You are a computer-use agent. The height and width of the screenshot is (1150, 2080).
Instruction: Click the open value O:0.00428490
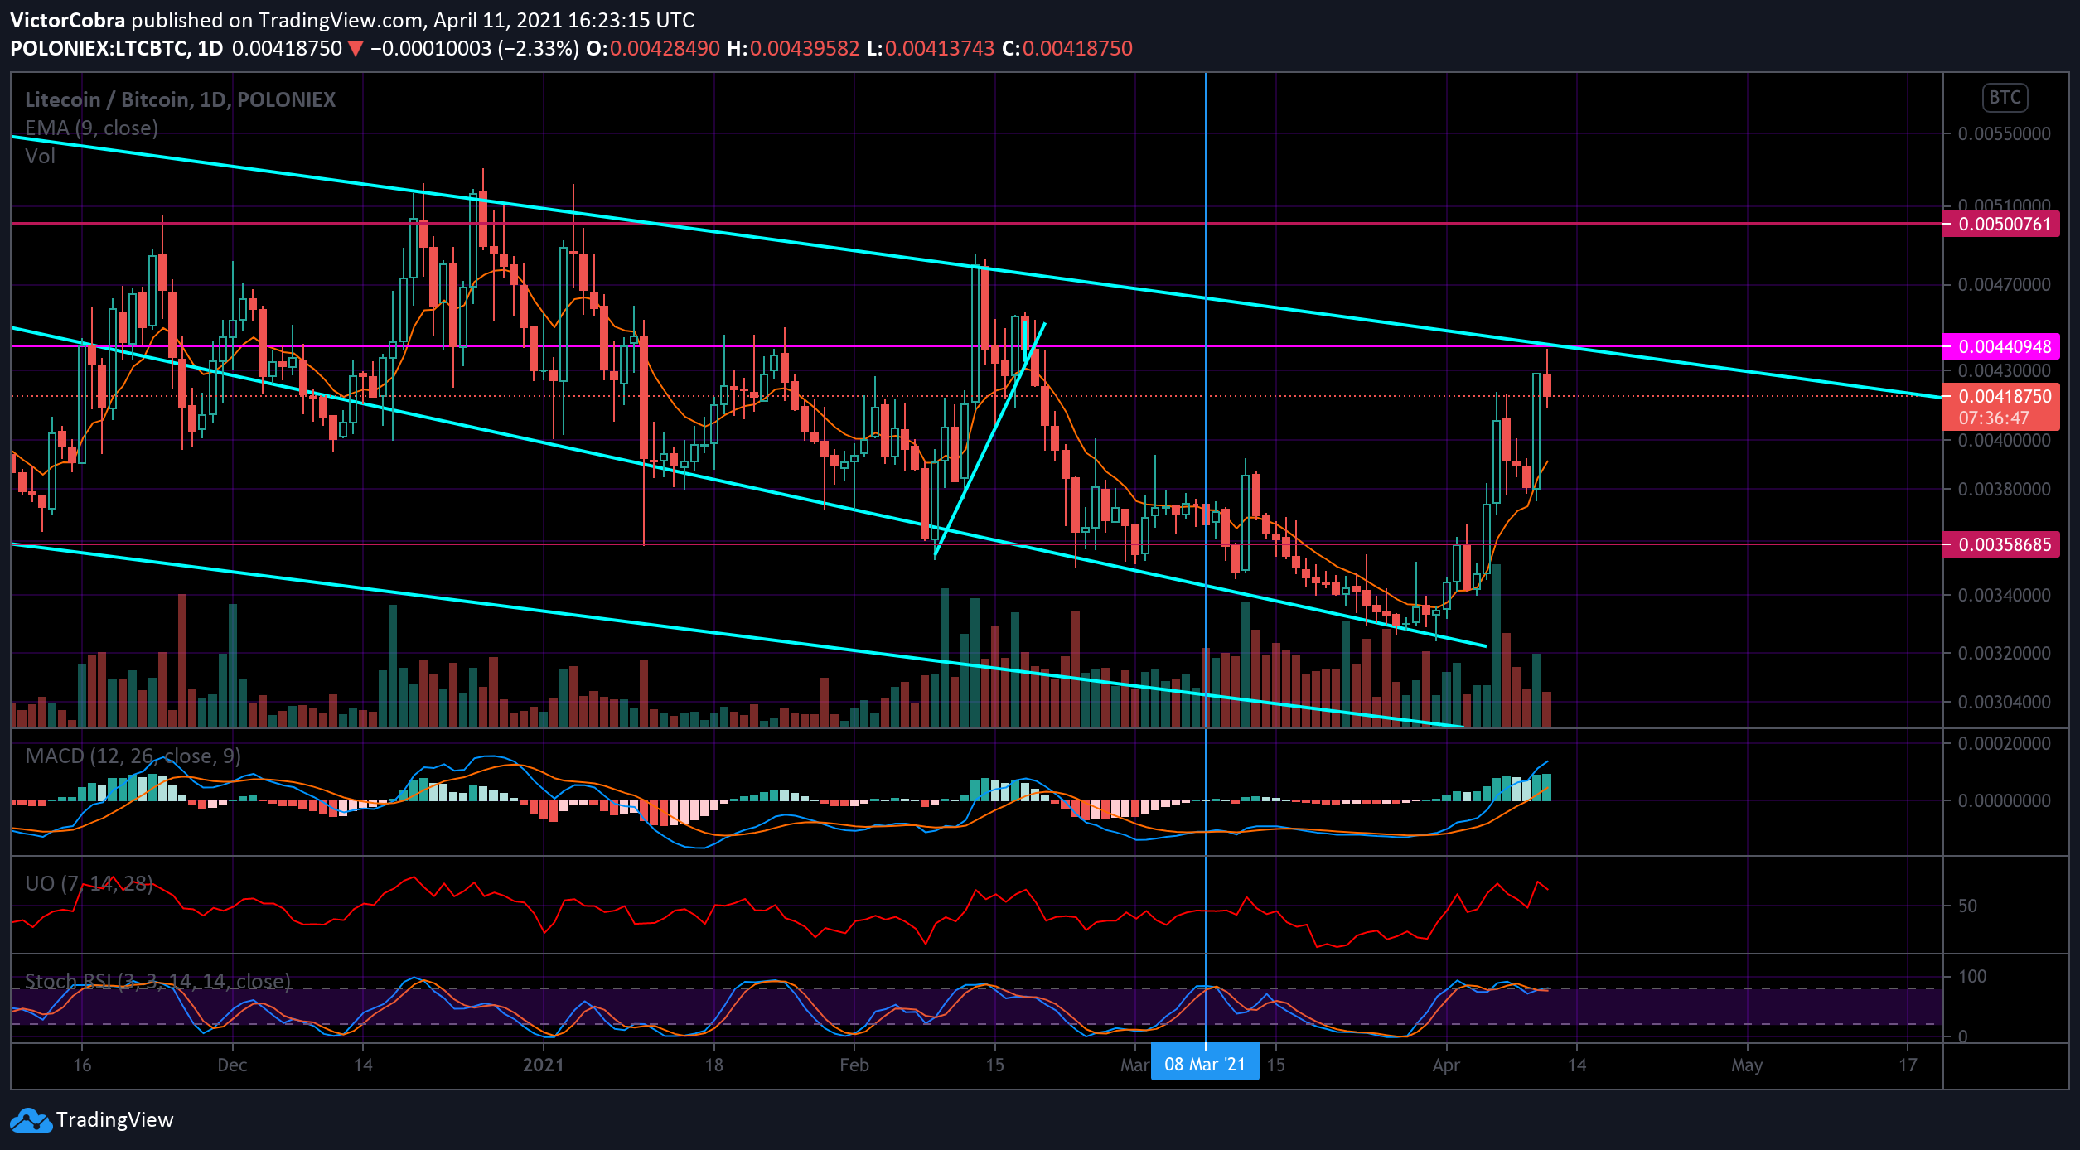pyautogui.click(x=653, y=49)
